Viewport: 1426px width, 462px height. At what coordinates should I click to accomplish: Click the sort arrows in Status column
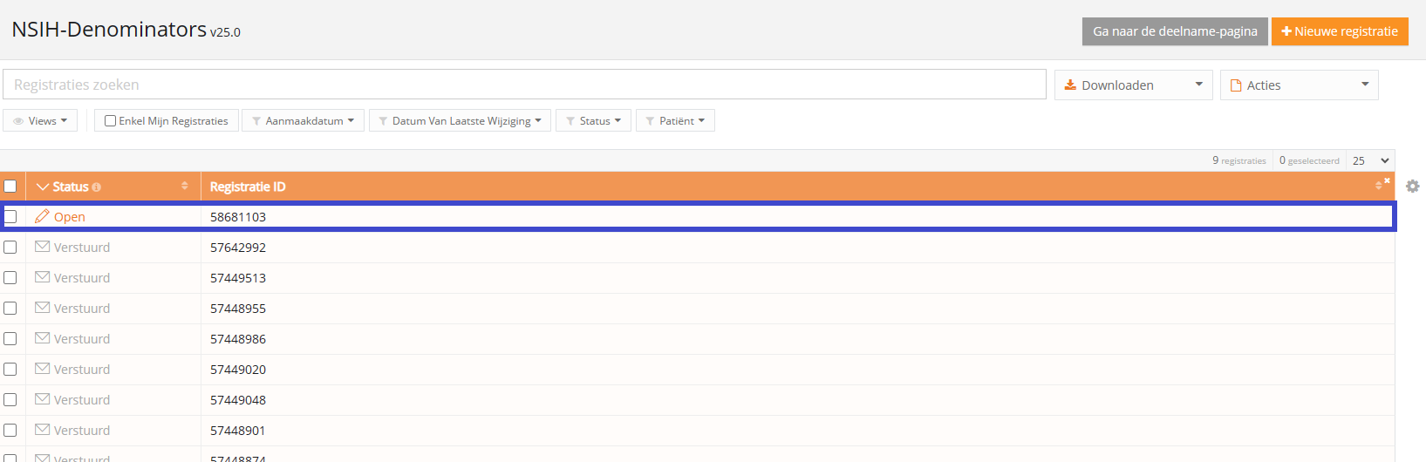coord(184,187)
